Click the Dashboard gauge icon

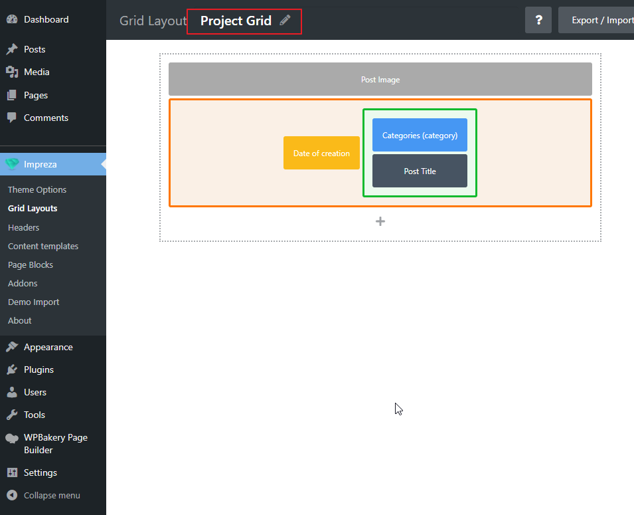point(12,19)
